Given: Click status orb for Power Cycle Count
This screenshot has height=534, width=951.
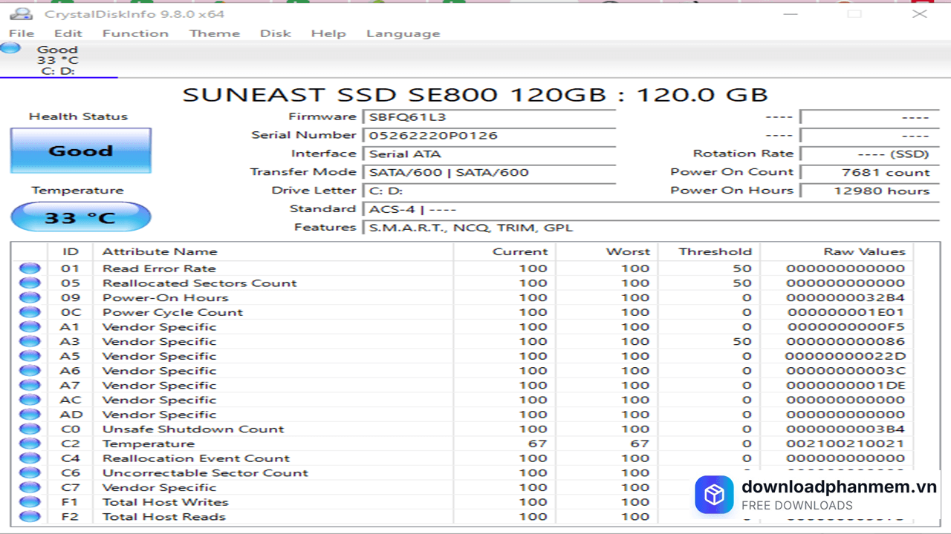Looking at the screenshot, I should click(30, 312).
